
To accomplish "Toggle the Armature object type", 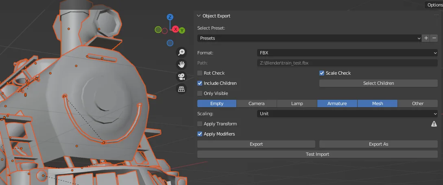I will tap(337, 103).
